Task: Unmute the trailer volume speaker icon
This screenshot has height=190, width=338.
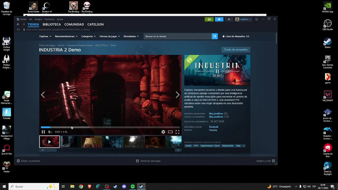Action: click(50, 132)
